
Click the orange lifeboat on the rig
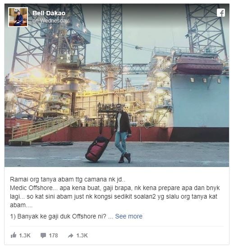point(197,66)
